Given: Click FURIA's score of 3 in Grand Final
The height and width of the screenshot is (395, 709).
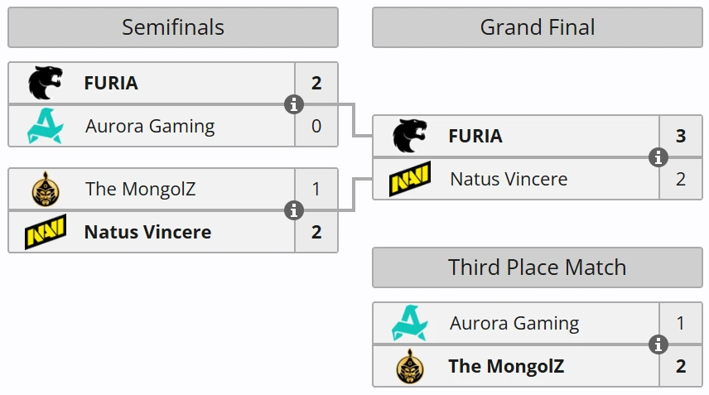Looking at the screenshot, I should pyautogui.click(x=681, y=136).
